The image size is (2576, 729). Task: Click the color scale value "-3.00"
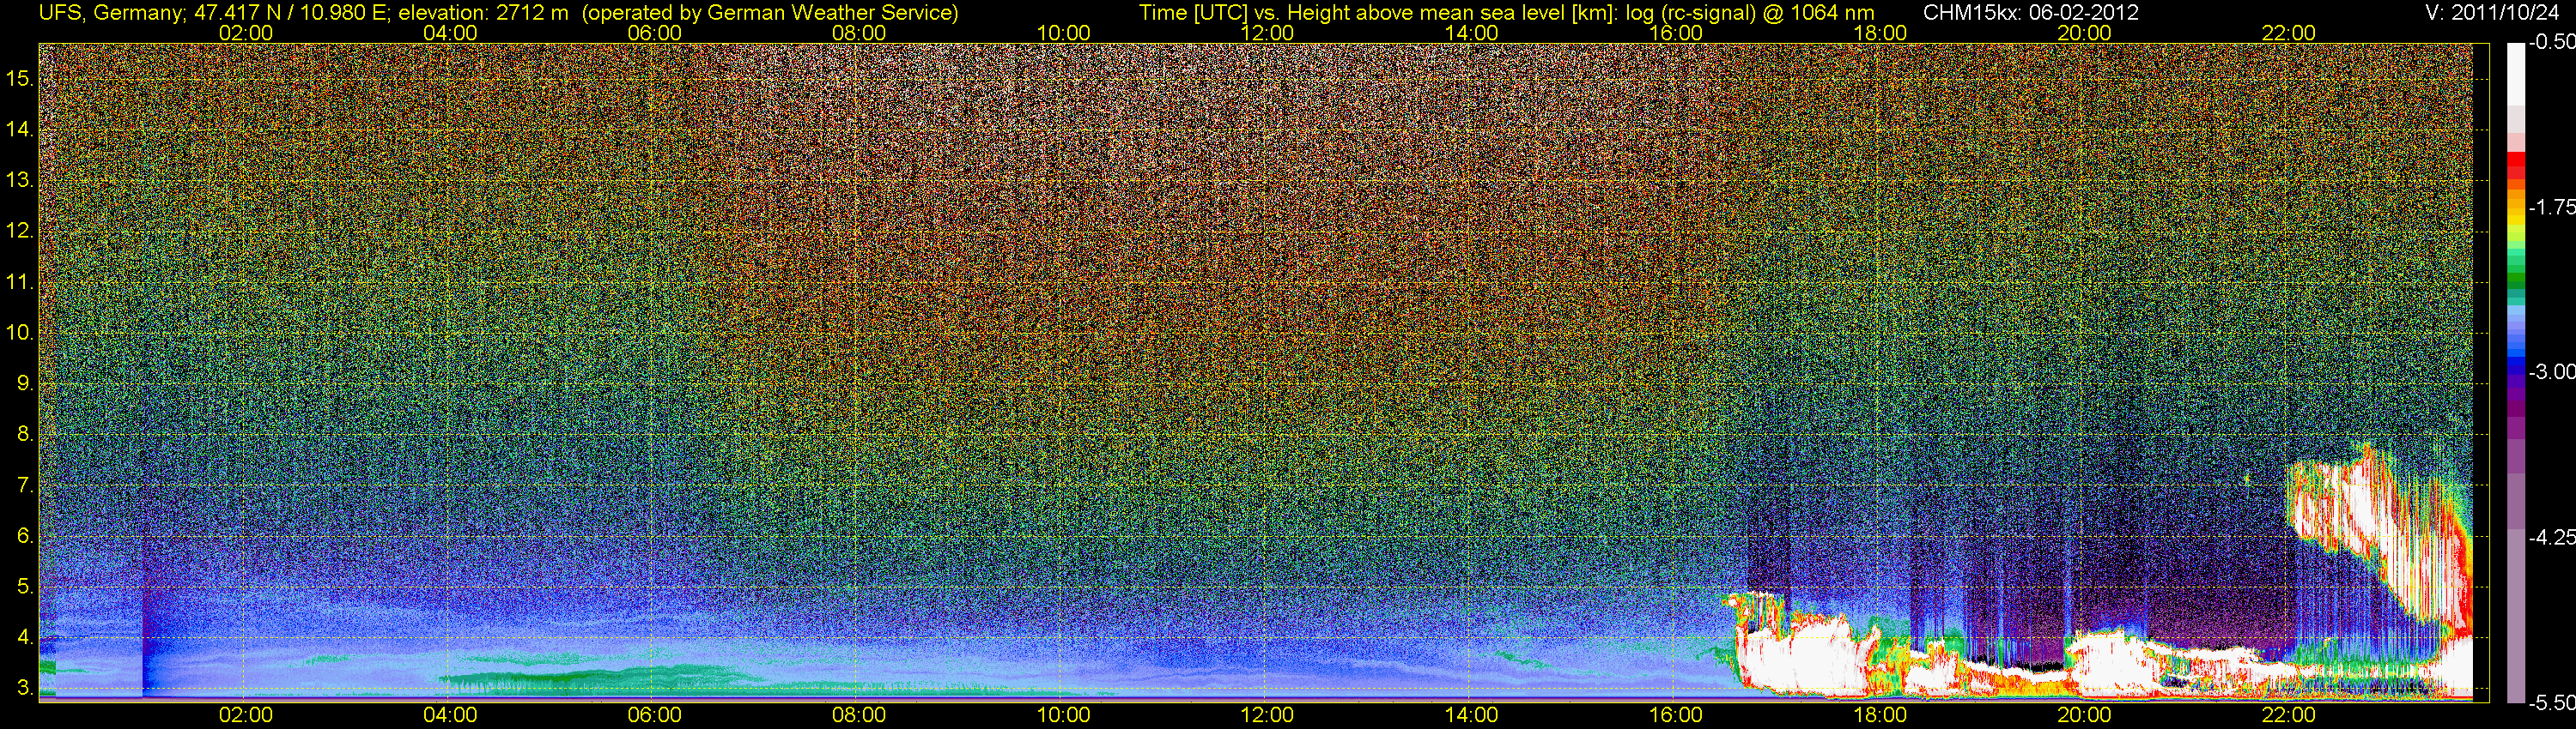(2551, 371)
